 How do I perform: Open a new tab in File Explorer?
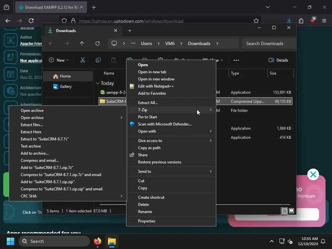pyautogui.click(x=130, y=31)
